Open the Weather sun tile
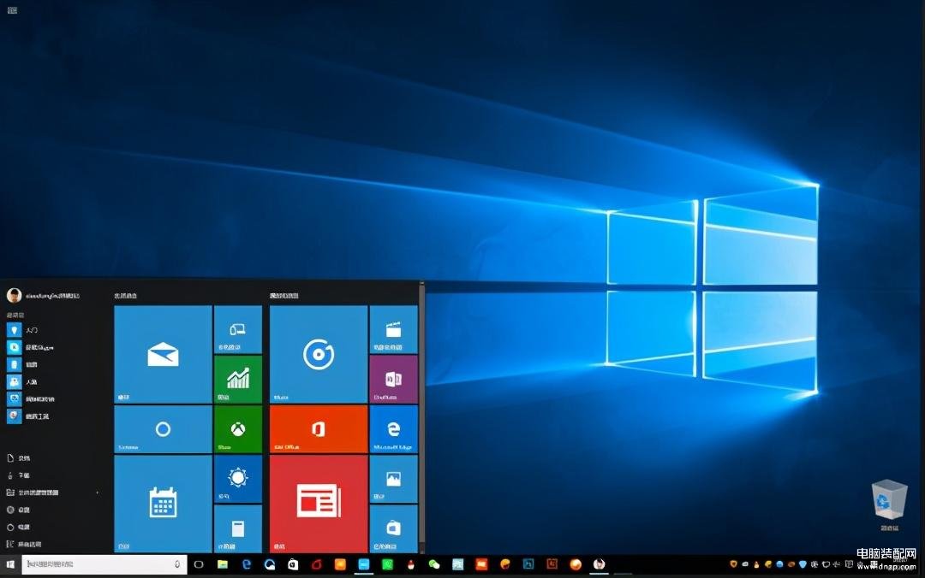 (x=238, y=479)
